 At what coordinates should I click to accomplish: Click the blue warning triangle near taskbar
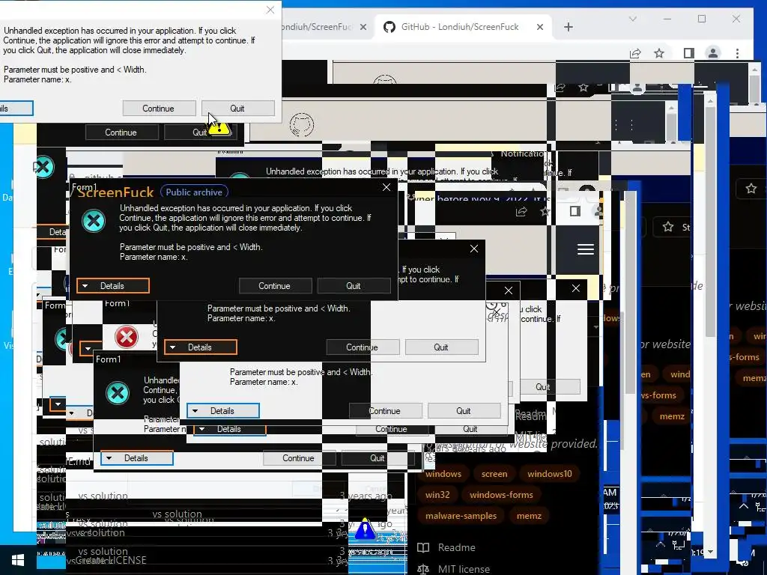[x=365, y=529]
